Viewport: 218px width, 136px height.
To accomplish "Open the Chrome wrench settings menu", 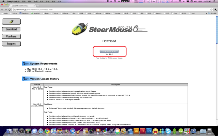I will coord(216,10).
